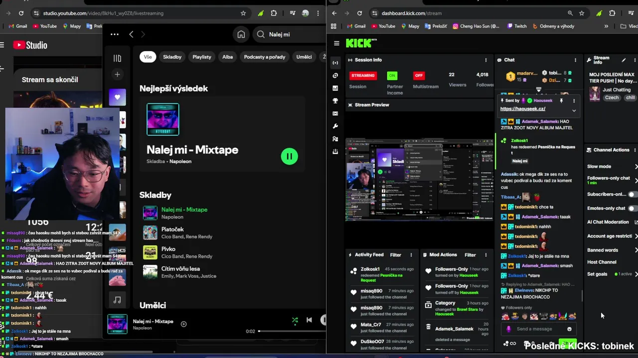Open Nalej mi - Mixtape album cover in top result
This screenshot has height=358, width=638.
click(x=163, y=119)
